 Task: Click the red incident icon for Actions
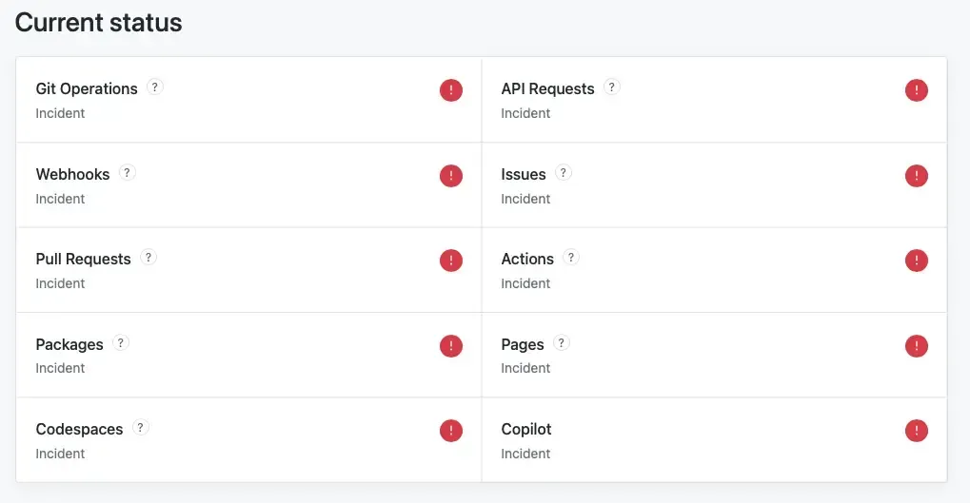pos(917,261)
